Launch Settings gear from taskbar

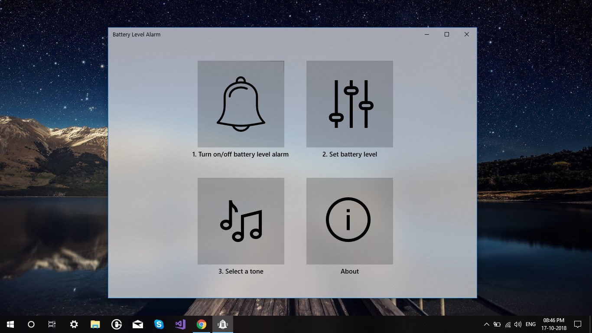(74, 324)
